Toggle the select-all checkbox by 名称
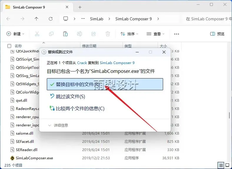 tap(9, 46)
